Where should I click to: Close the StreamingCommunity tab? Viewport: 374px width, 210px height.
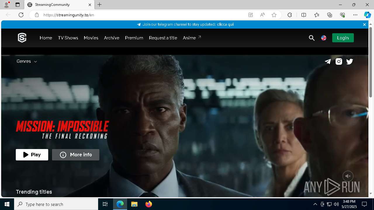pos(90,5)
